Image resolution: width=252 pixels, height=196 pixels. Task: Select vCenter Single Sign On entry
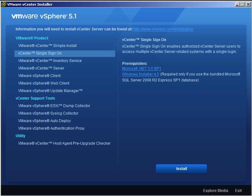[x=40, y=53]
